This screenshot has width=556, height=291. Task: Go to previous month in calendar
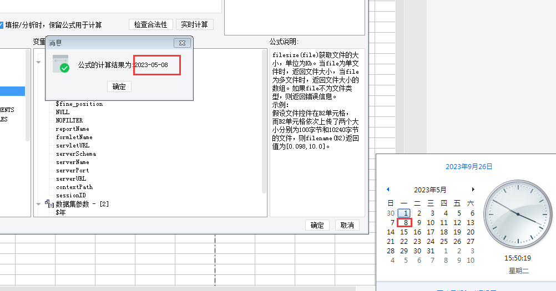click(388, 190)
